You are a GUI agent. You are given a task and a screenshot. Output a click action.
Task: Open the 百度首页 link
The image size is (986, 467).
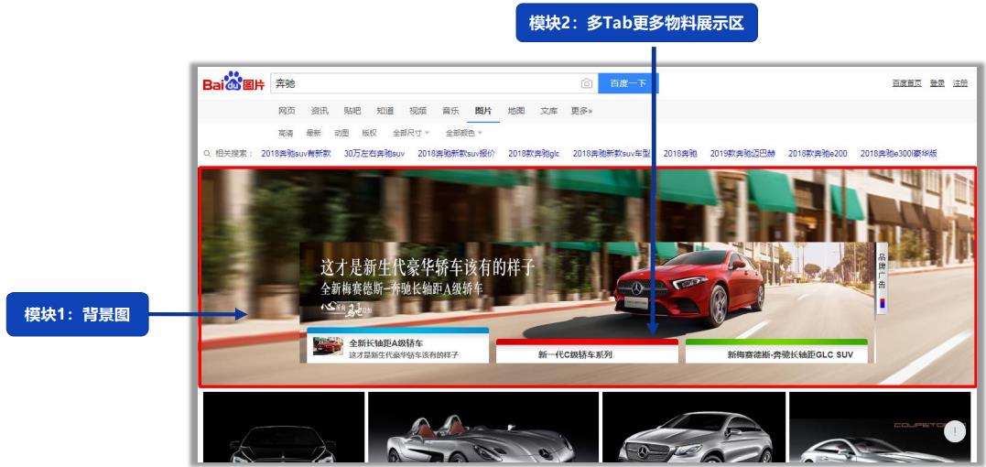pyautogui.click(x=906, y=83)
